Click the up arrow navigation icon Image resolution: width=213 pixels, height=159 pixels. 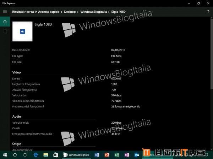pos(208,12)
